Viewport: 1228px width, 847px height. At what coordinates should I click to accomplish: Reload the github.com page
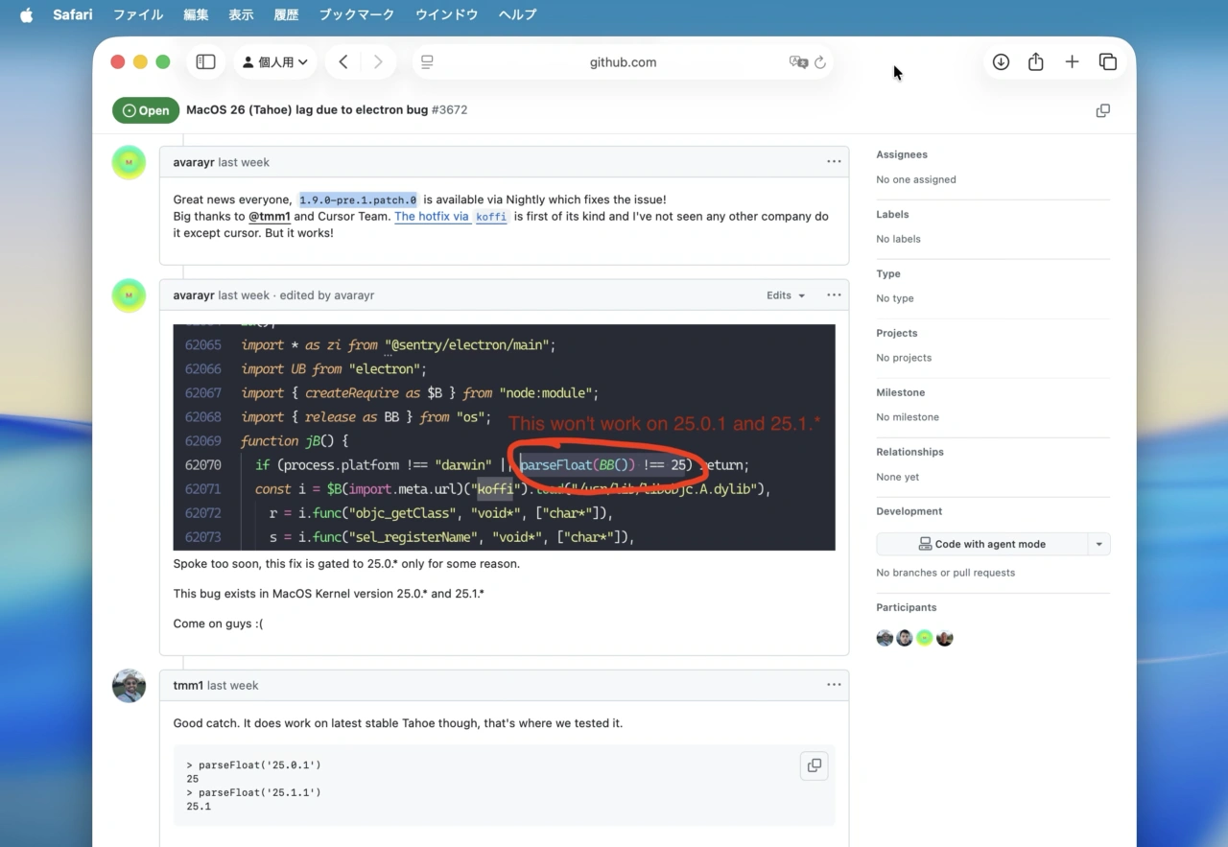coord(820,62)
